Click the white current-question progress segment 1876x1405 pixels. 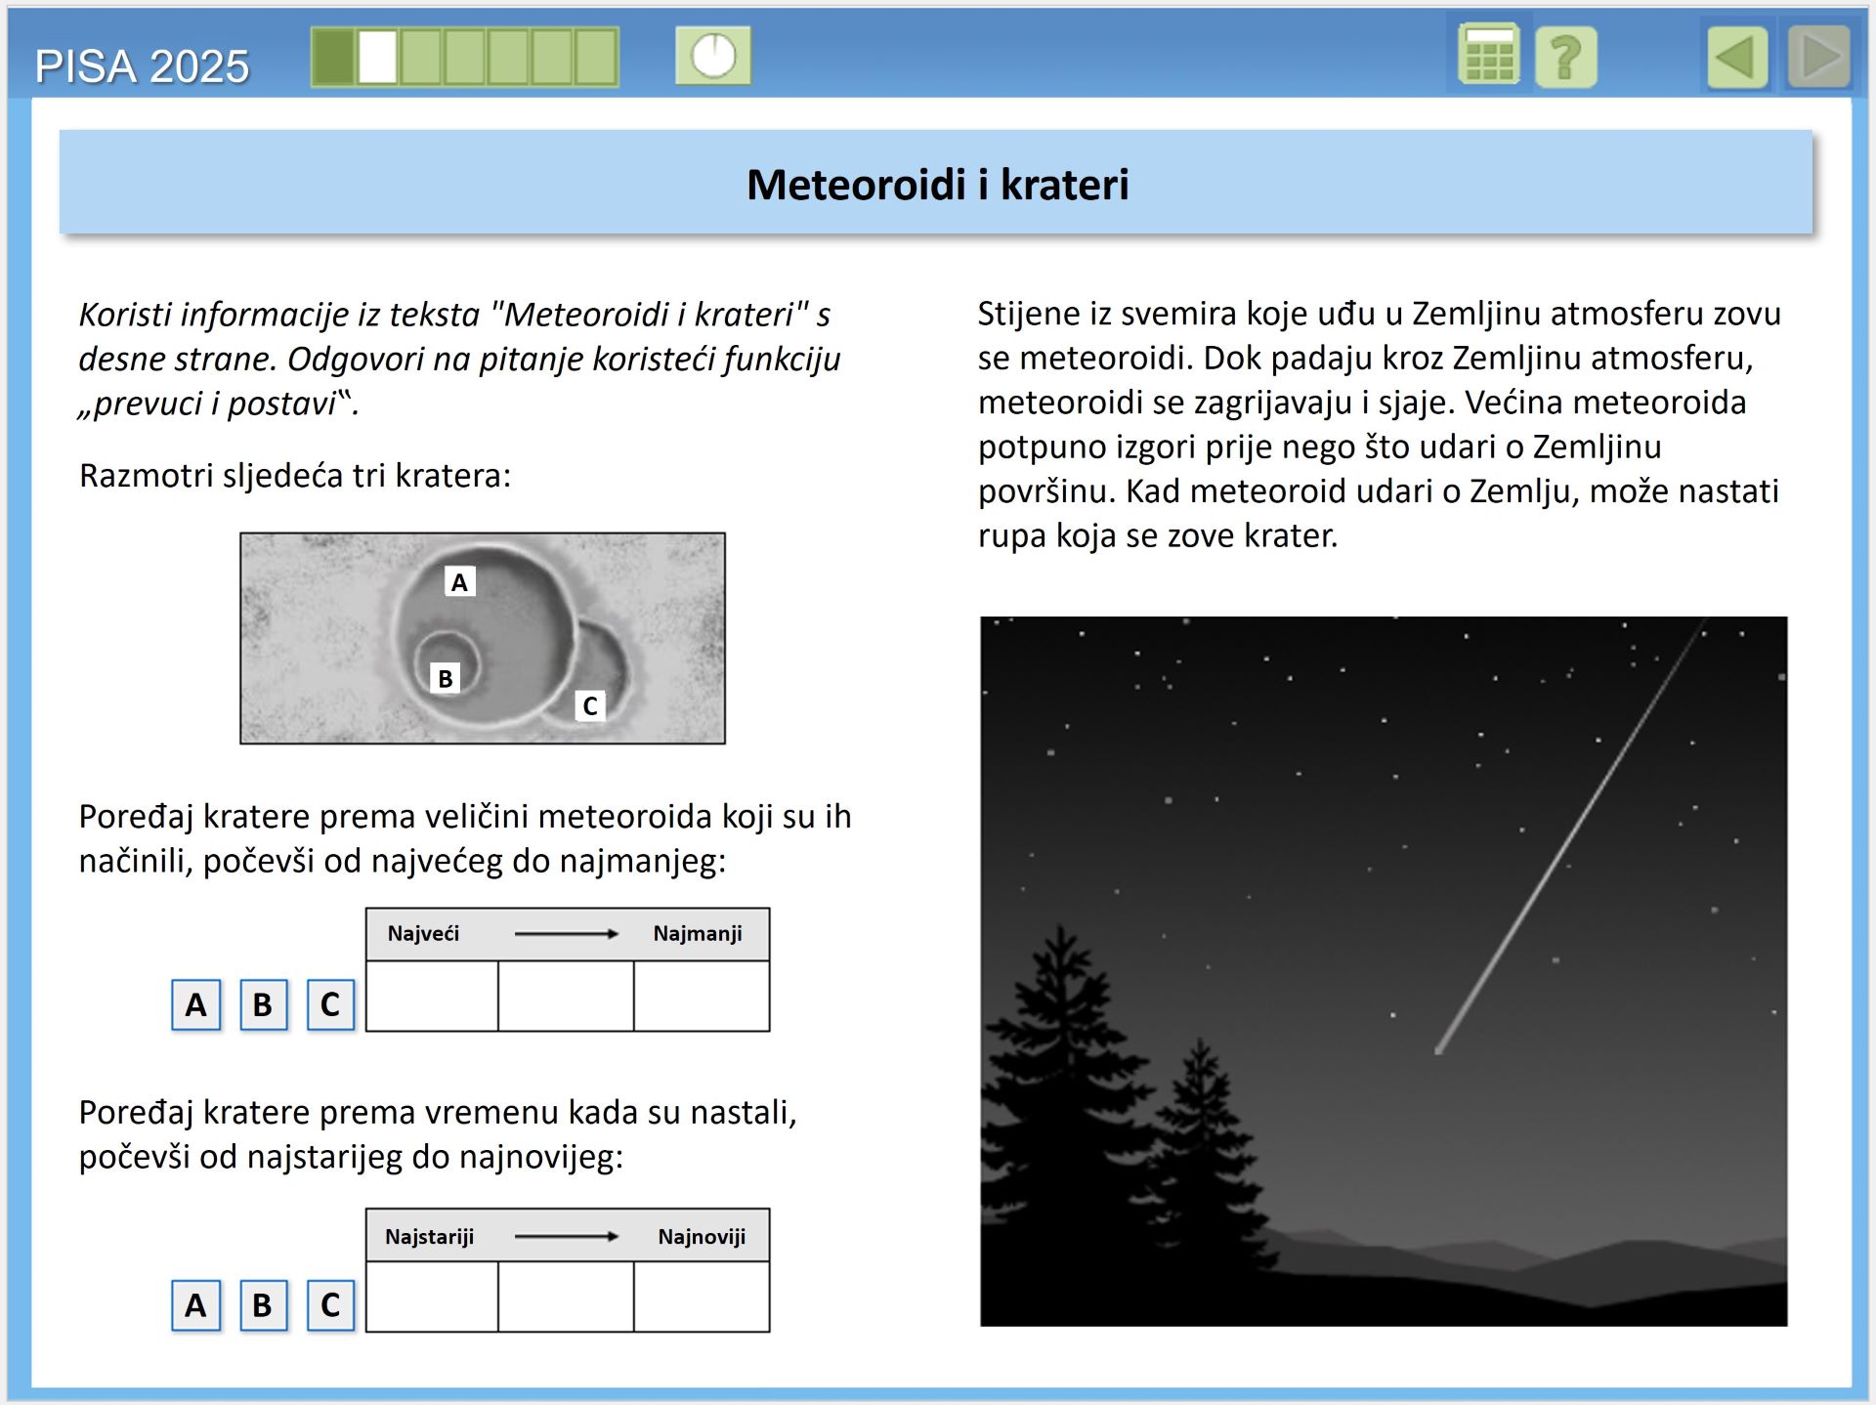point(378,57)
